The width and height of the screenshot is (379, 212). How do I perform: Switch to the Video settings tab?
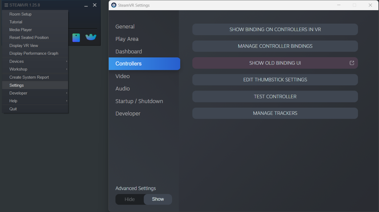point(123,76)
